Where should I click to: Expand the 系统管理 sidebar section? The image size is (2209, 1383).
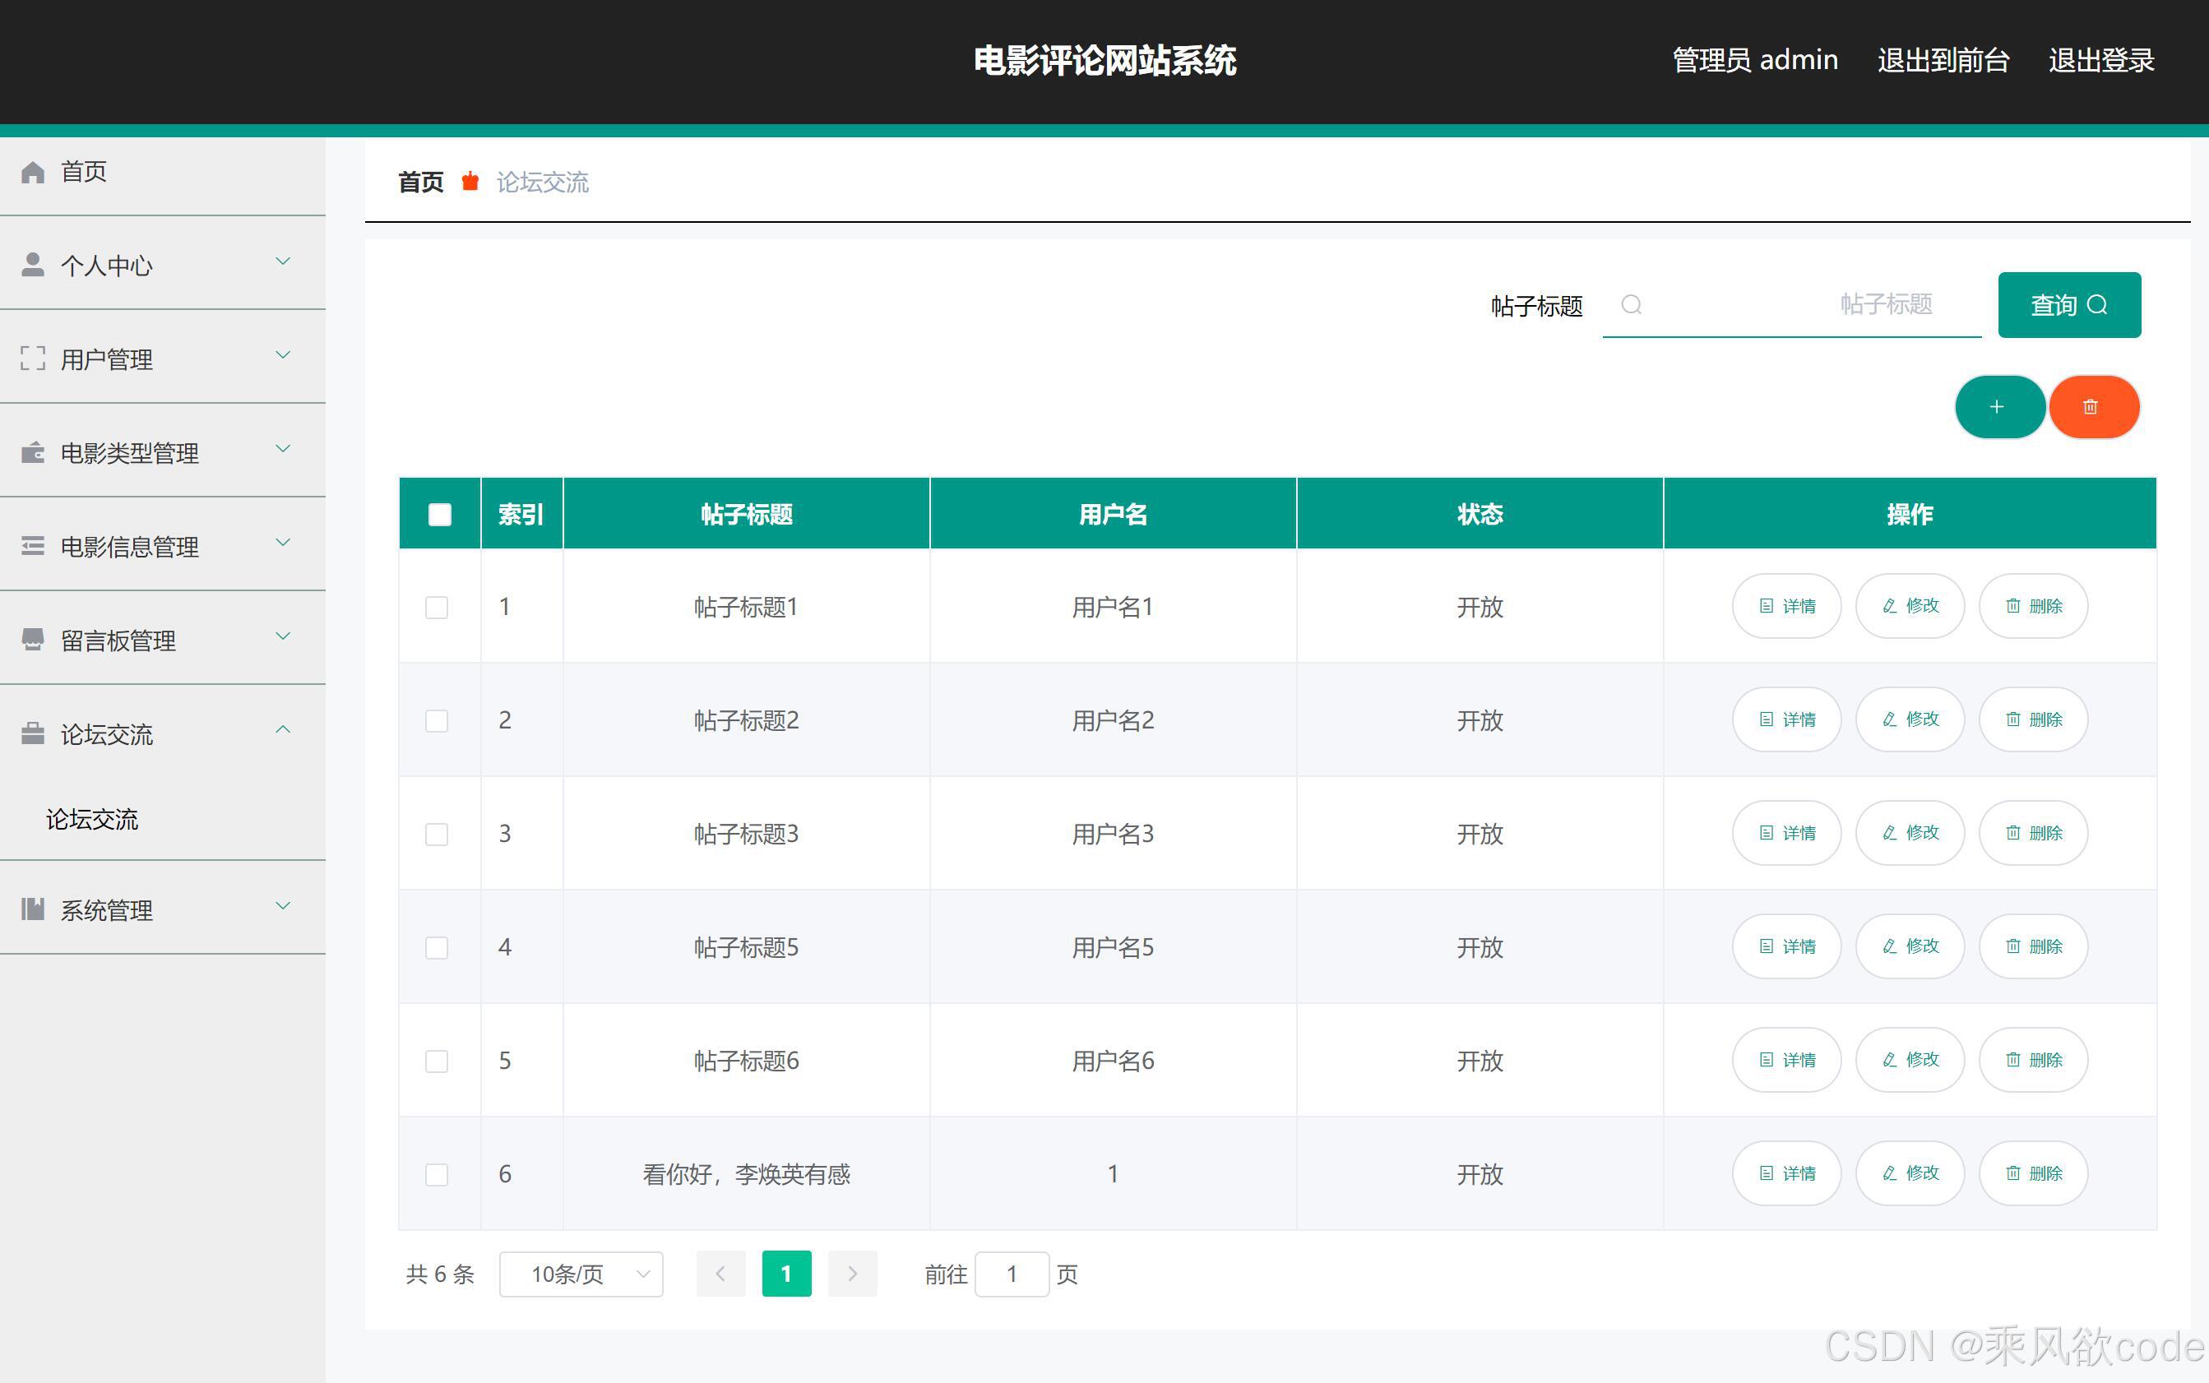283,905
